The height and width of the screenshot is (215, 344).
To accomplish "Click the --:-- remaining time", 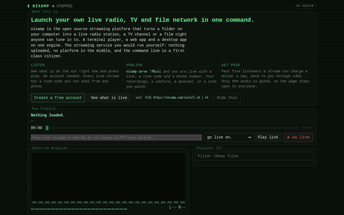I will (307, 128).
